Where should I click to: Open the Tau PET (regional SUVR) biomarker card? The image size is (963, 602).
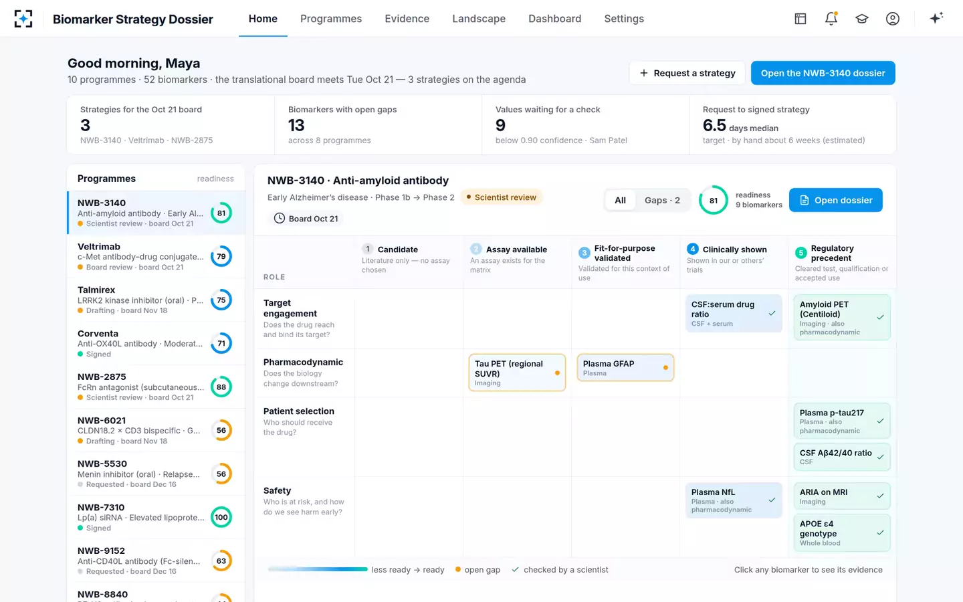click(x=517, y=373)
